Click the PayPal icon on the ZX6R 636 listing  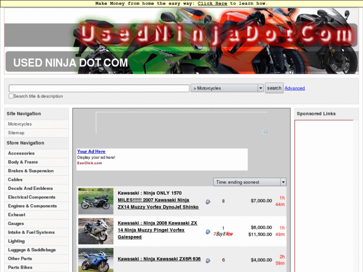tap(208, 261)
